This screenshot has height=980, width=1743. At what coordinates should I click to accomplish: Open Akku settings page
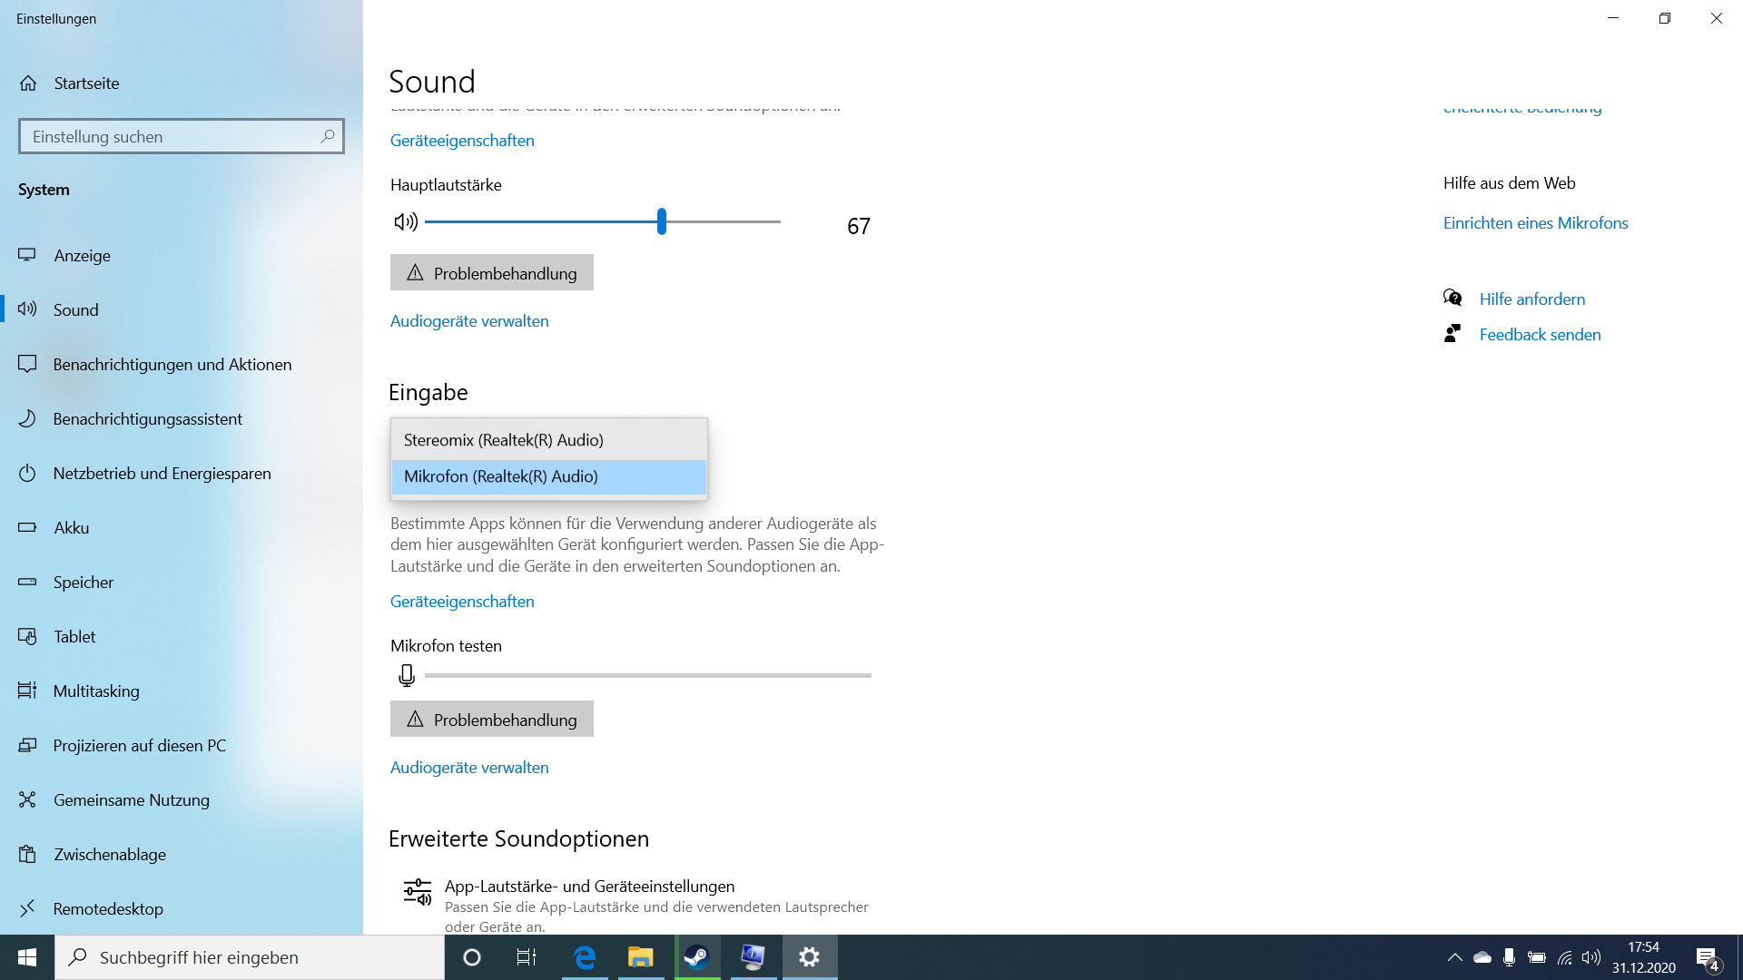click(182, 527)
